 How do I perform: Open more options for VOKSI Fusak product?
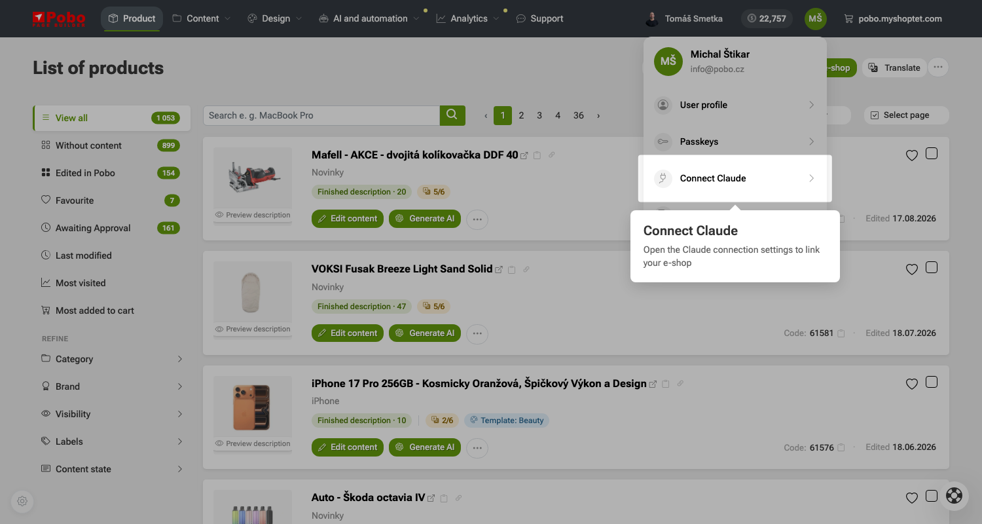[477, 333]
